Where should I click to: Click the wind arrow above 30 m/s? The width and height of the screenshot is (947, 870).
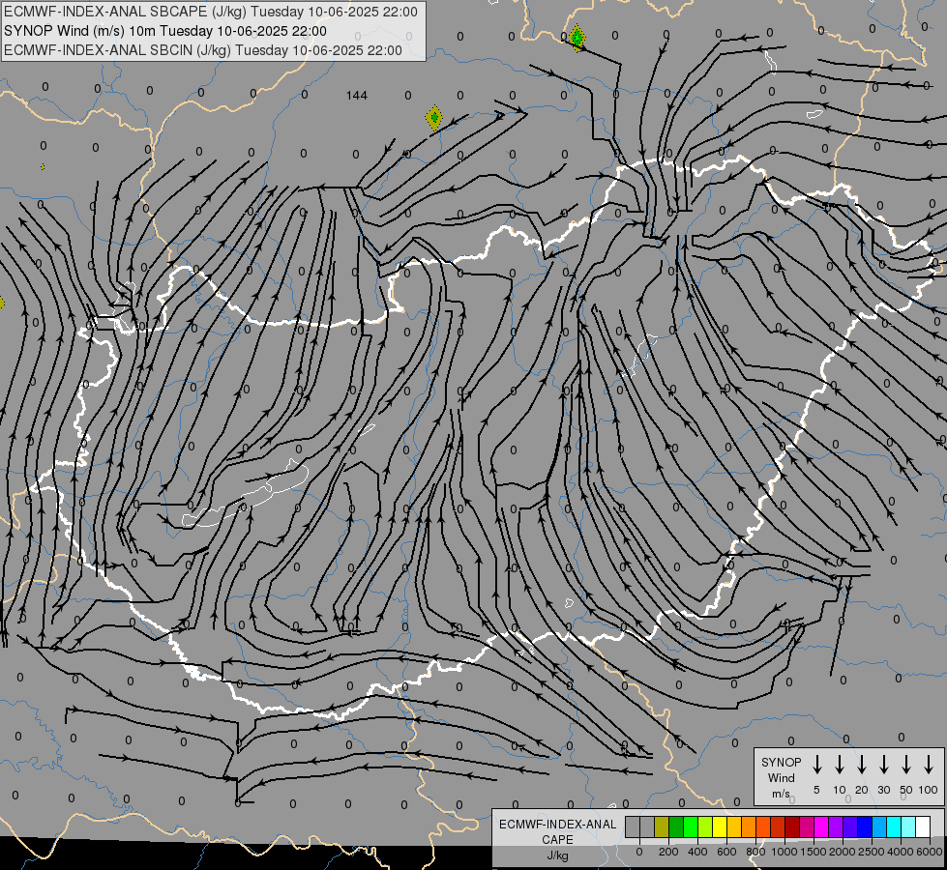point(883,764)
